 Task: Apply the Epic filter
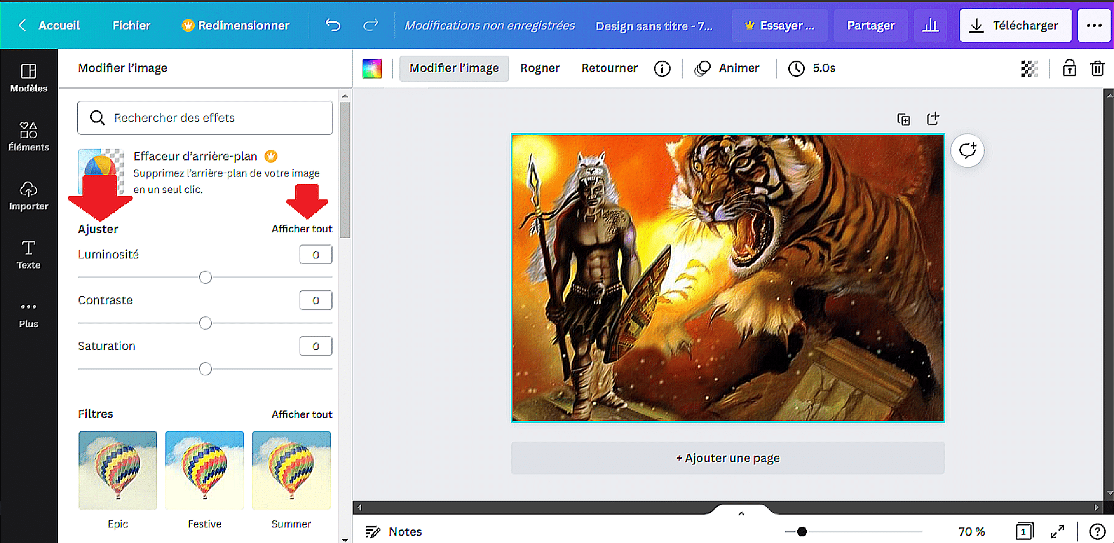pyautogui.click(x=118, y=471)
